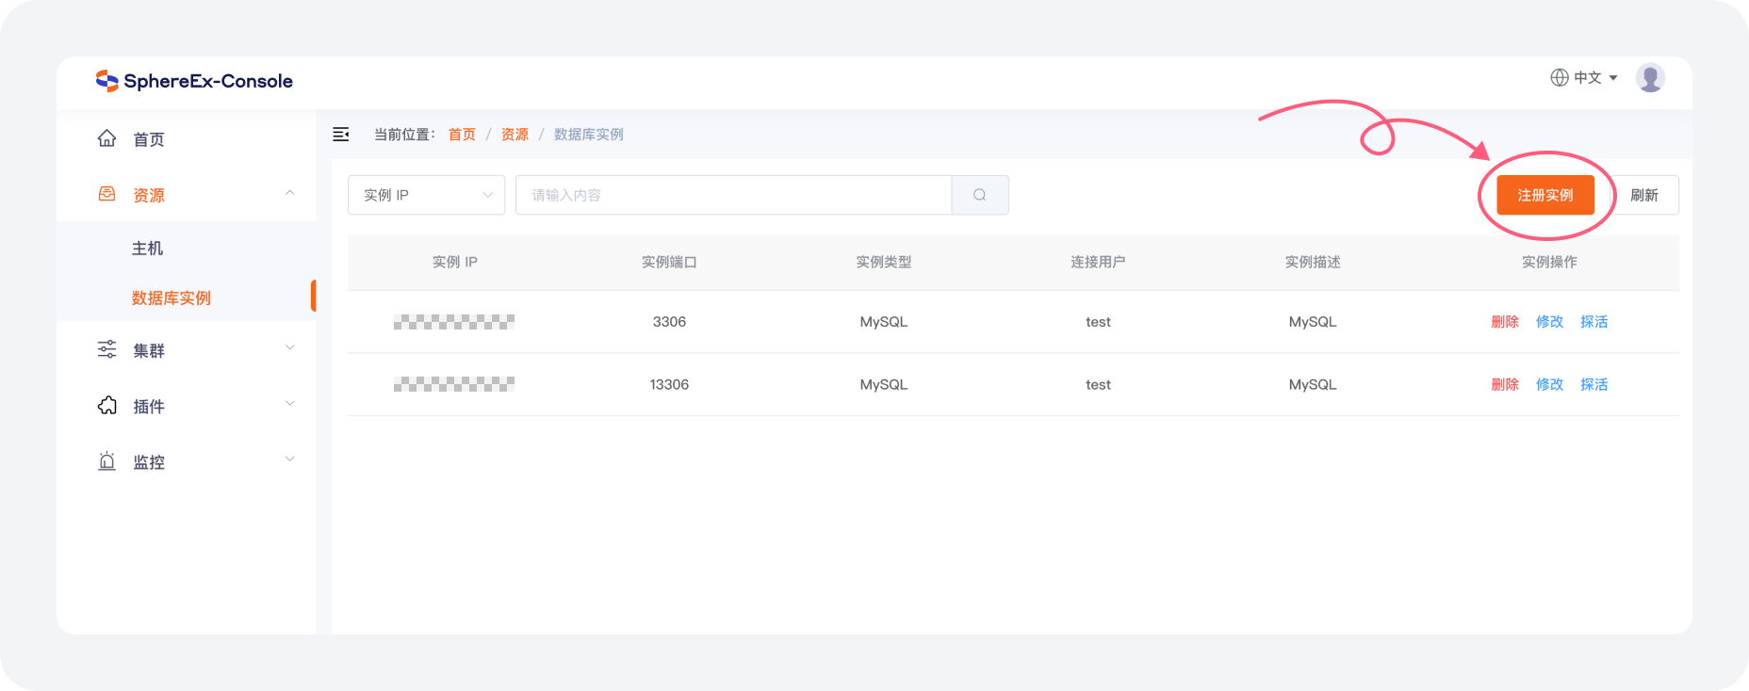Open the 实例 IP filter dropdown
Screen dimensions: 1749x691
426,195
